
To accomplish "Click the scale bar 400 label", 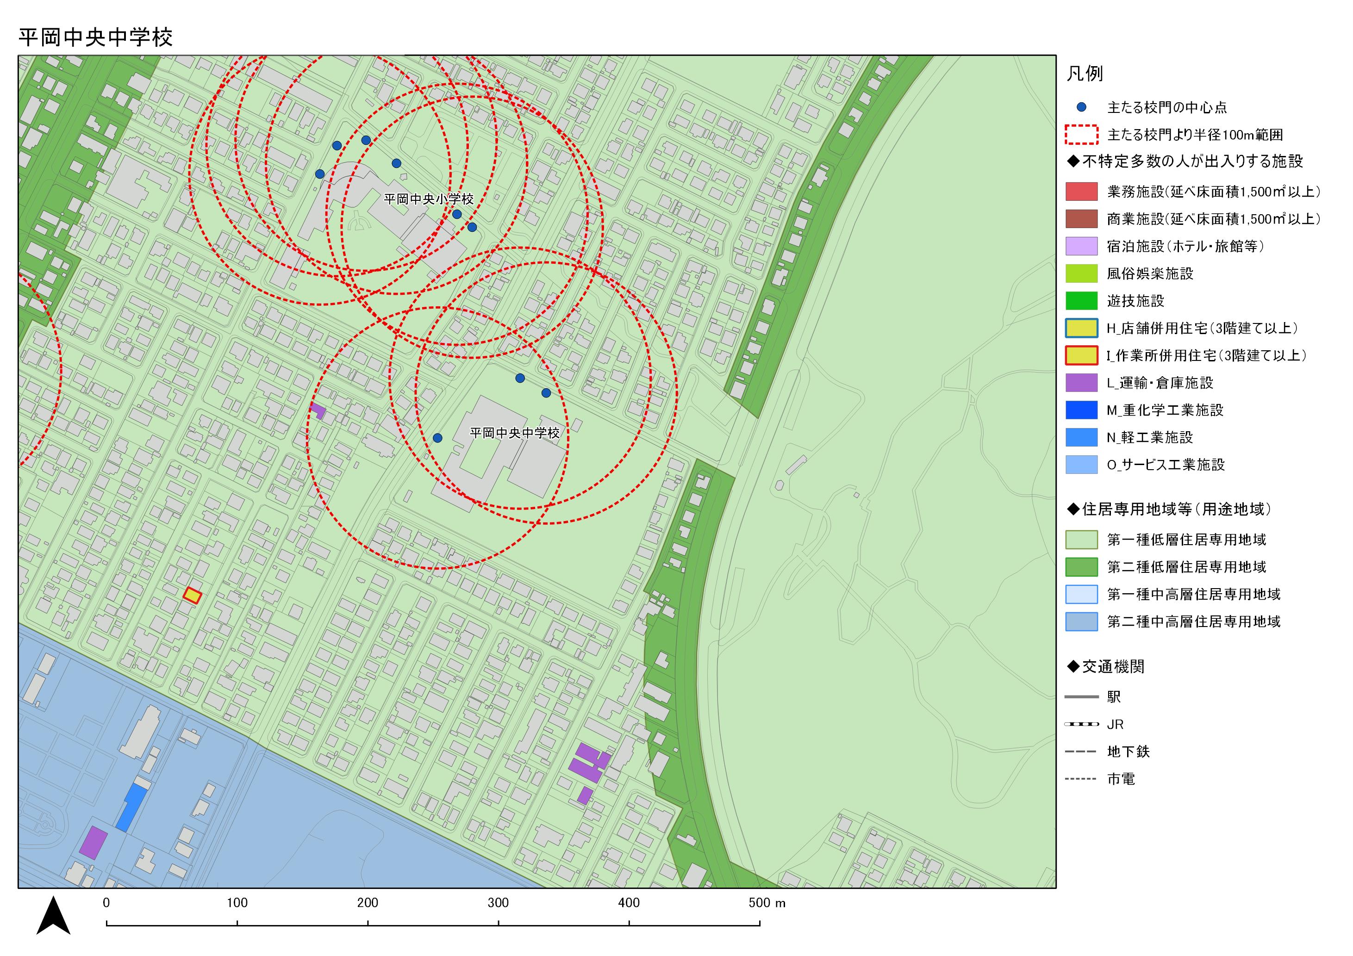I will 629,903.
